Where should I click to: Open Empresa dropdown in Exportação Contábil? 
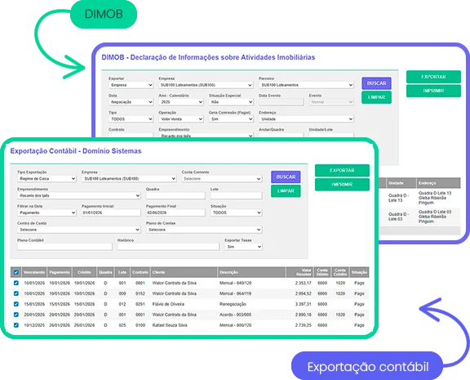(x=129, y=179)
